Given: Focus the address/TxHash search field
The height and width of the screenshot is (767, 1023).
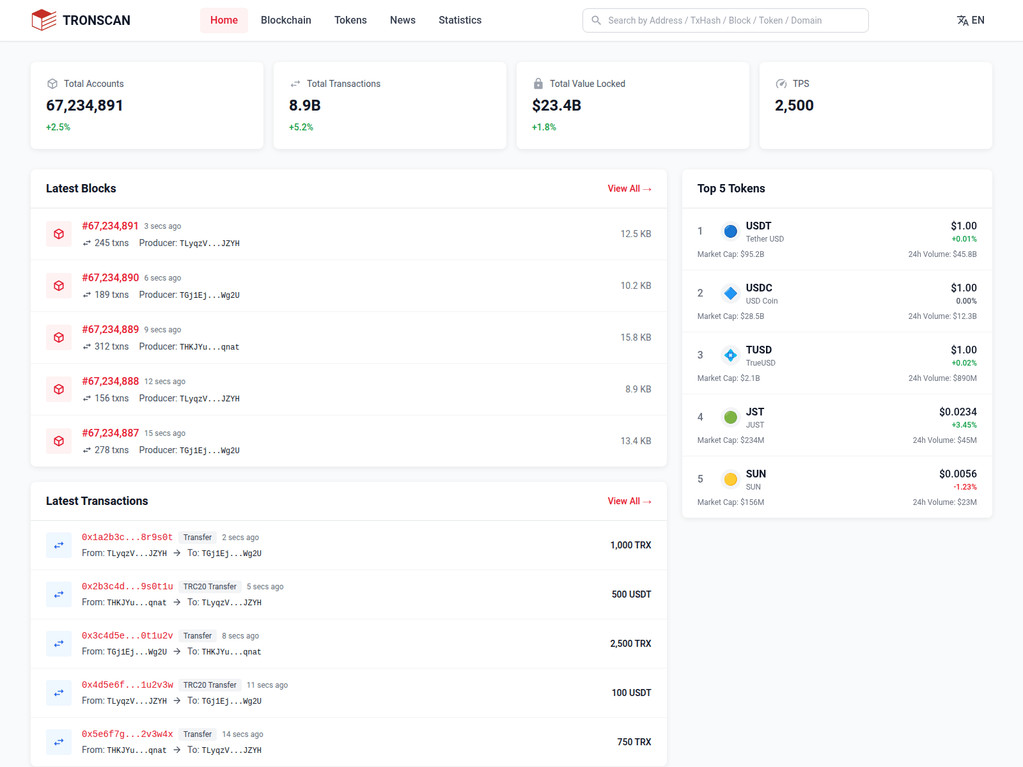Looking at the screenshot, I should coord(726,20).
